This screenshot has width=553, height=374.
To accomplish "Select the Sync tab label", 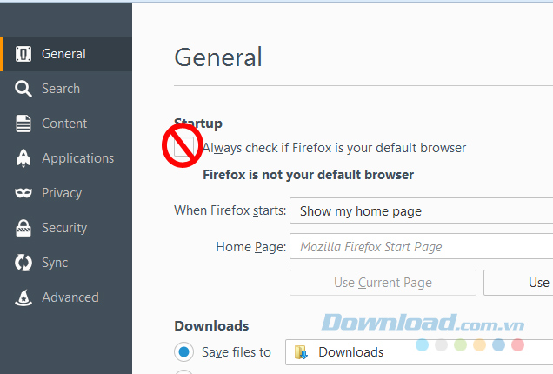I will click(55, 263).
